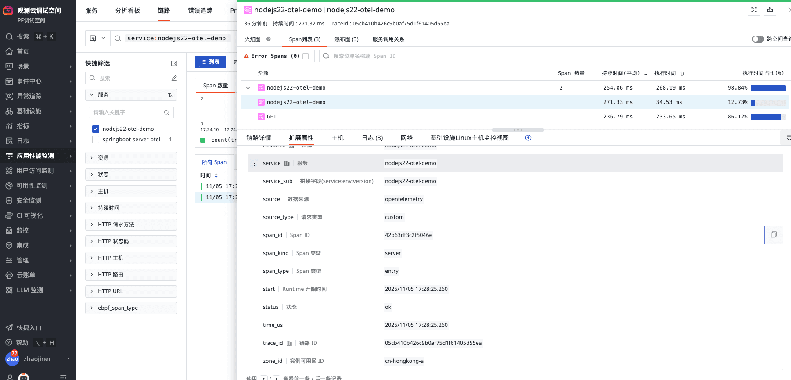Image resolution: width=791 pixels, height=380 pixels.
Task: Expand the HTTP 状态码 filter section
Action: [131, 241]
